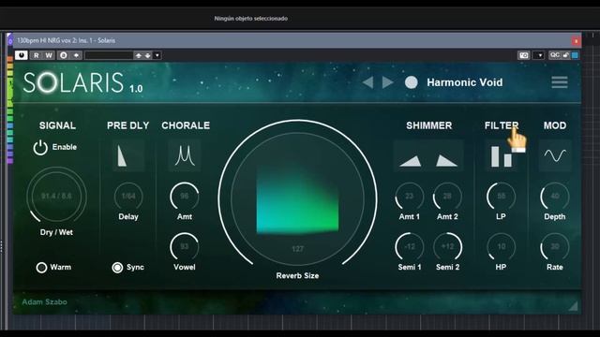Click the Filter HP knob

pos(501,247)
